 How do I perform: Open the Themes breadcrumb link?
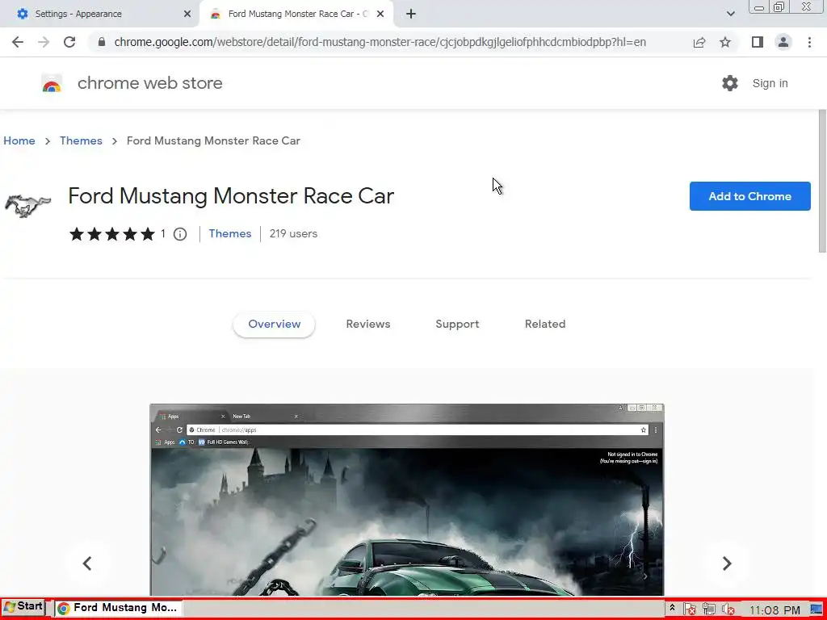coord(81,140)
